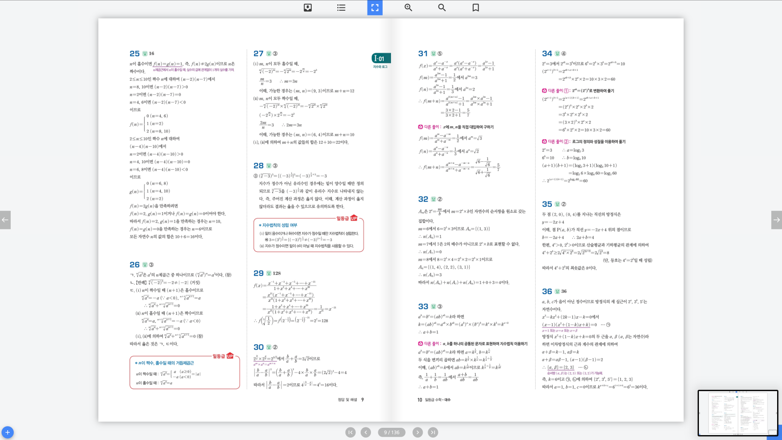Click the red info box under problem 28
This screenshot has height=440, width=782.
pyautogui.click(x=308, y=235)
